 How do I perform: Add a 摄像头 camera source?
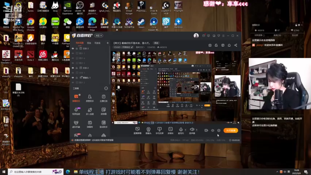click(x=149, y=131)
